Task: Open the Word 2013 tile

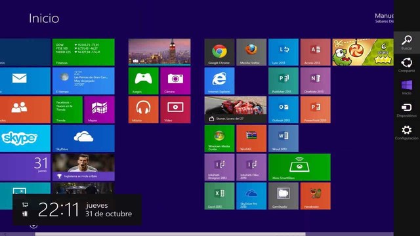Action: [283, 138]
